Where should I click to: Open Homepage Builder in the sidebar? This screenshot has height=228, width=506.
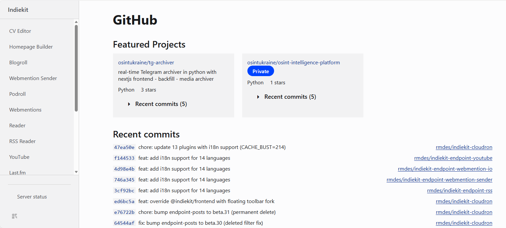coord(31,47)
